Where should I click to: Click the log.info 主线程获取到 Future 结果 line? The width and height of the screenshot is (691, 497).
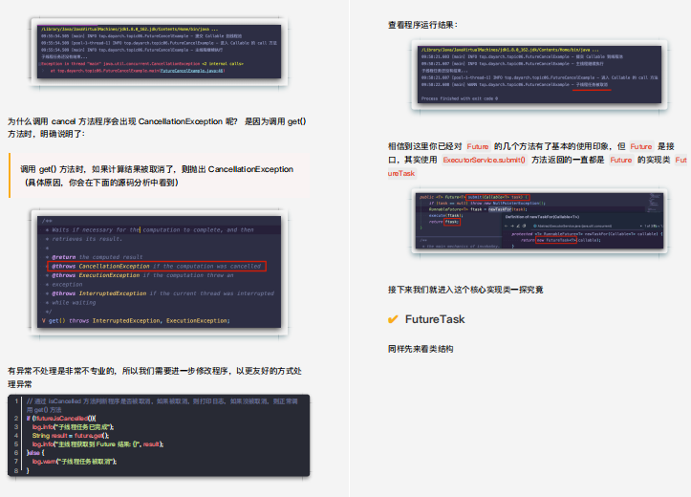pos(97,444)
